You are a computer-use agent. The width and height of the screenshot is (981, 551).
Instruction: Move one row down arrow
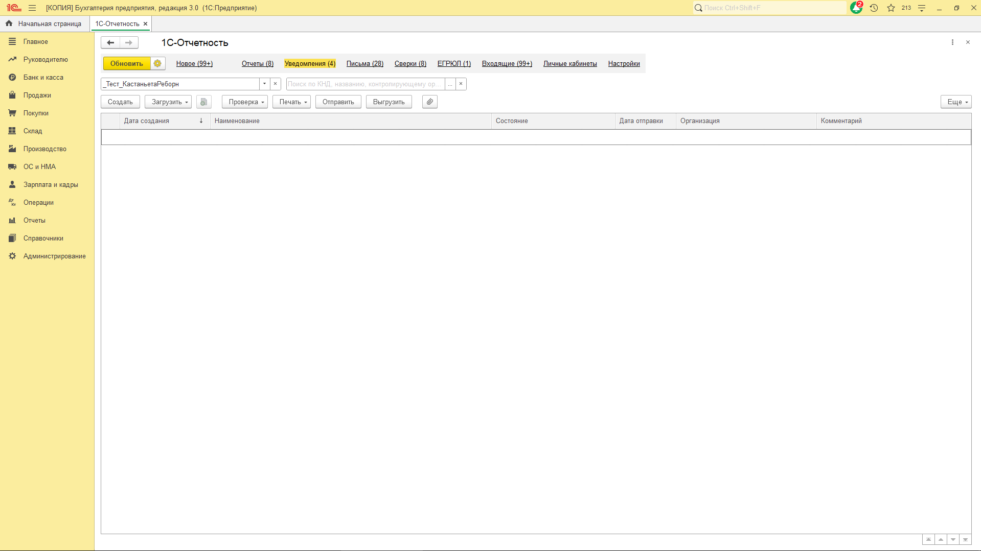tap(953, 539)
